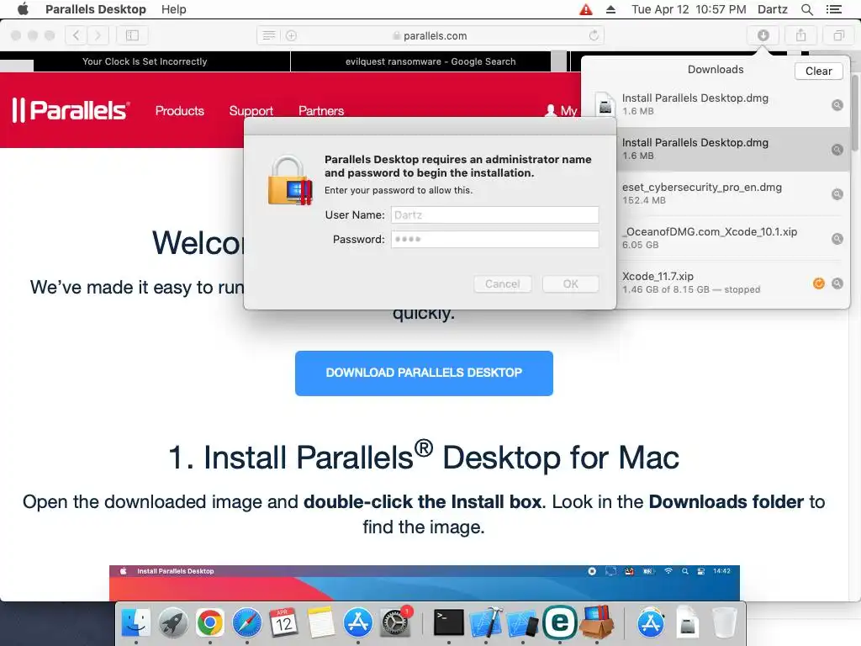Open Notes from the Dock
Screen dimensions: 861x646
(x=320, y=623)
